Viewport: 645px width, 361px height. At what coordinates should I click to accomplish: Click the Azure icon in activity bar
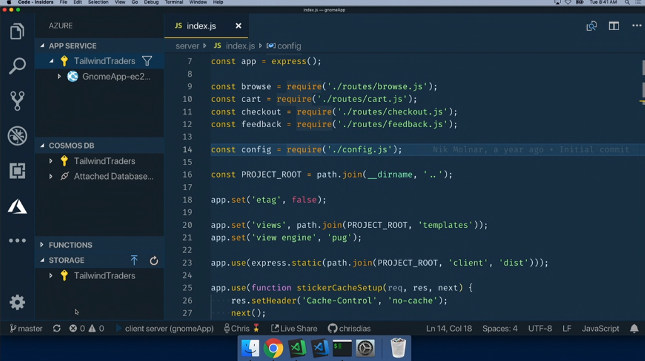[x=17, y=205]
